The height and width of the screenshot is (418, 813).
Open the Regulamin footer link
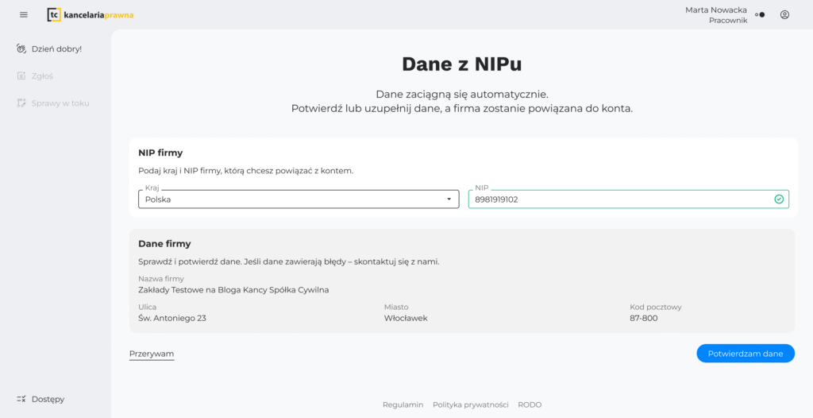(403, 404)
